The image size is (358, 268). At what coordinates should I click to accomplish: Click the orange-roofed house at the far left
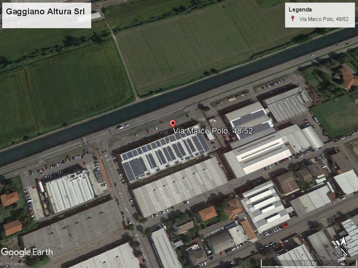coord(9,199)
